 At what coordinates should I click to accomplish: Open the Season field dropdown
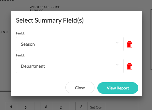click(70, 44)
